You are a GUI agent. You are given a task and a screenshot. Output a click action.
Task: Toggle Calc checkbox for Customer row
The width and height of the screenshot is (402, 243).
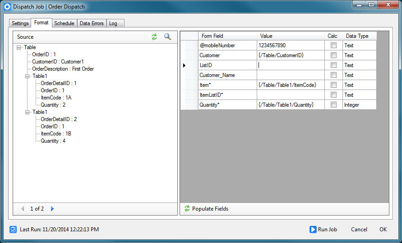point(333,55)
